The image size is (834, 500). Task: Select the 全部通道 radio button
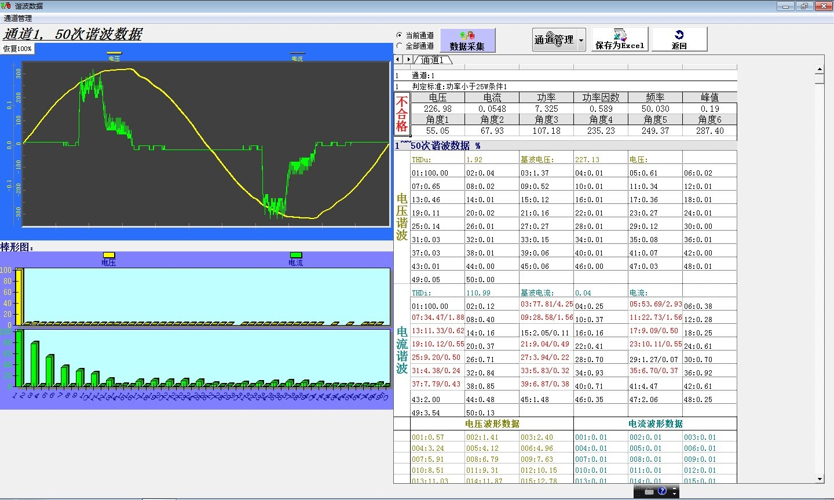[399, 46]
